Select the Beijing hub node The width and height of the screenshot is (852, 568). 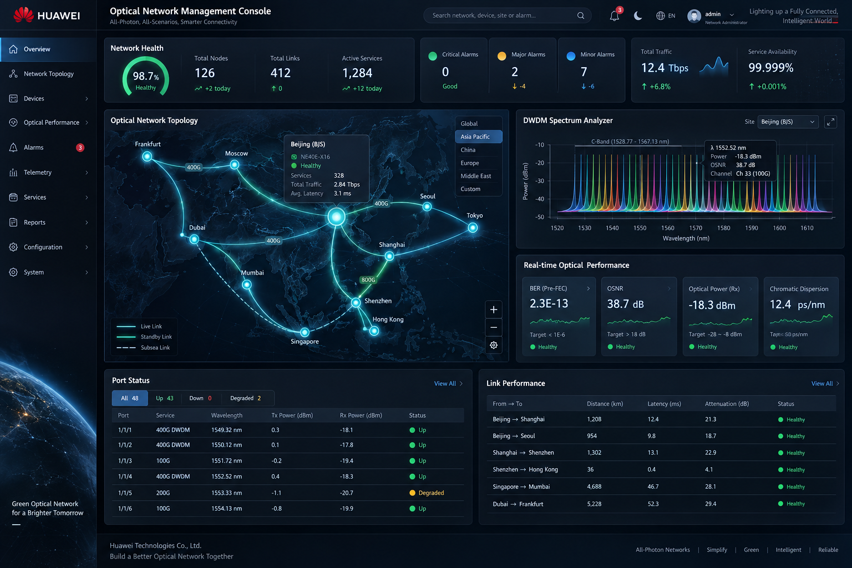pyautogui.click(x=336, y=217)
